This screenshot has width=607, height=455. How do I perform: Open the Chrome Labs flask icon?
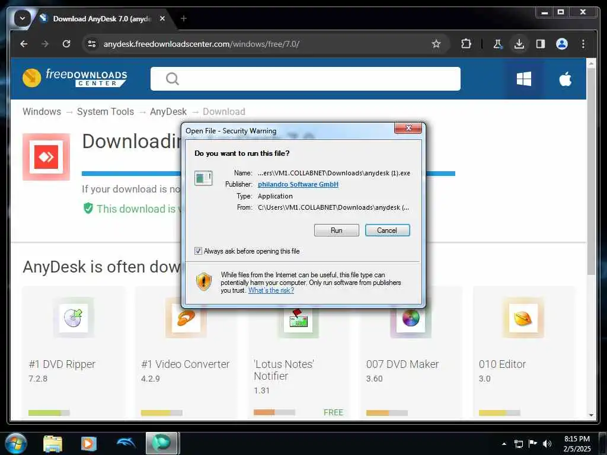pyautogui.click(x=498, y=44)
